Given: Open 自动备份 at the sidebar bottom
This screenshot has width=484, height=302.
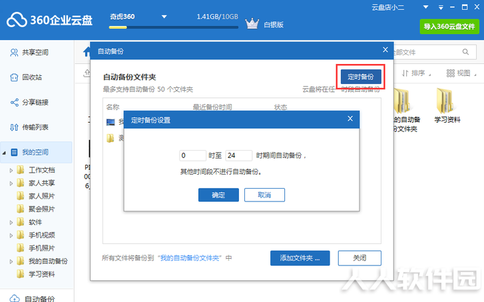Looking at the screenshot, I should point(33,299).
